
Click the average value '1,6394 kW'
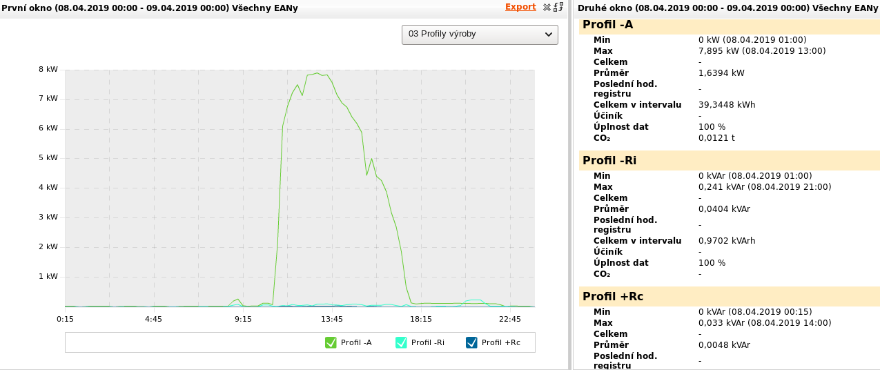click(x=721, y=73)
